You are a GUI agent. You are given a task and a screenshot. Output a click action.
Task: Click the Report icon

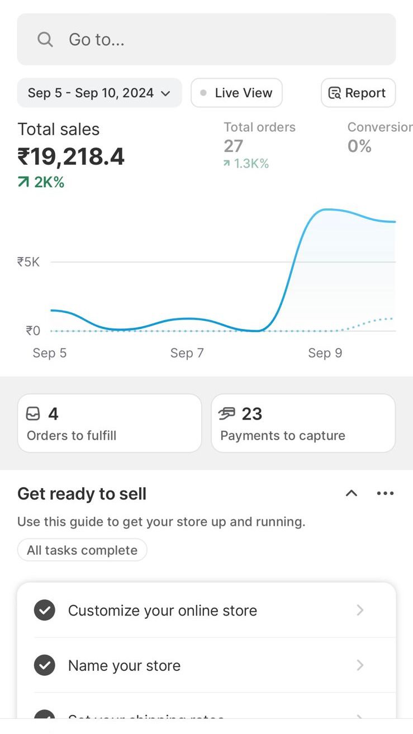(x=335, y=93)
